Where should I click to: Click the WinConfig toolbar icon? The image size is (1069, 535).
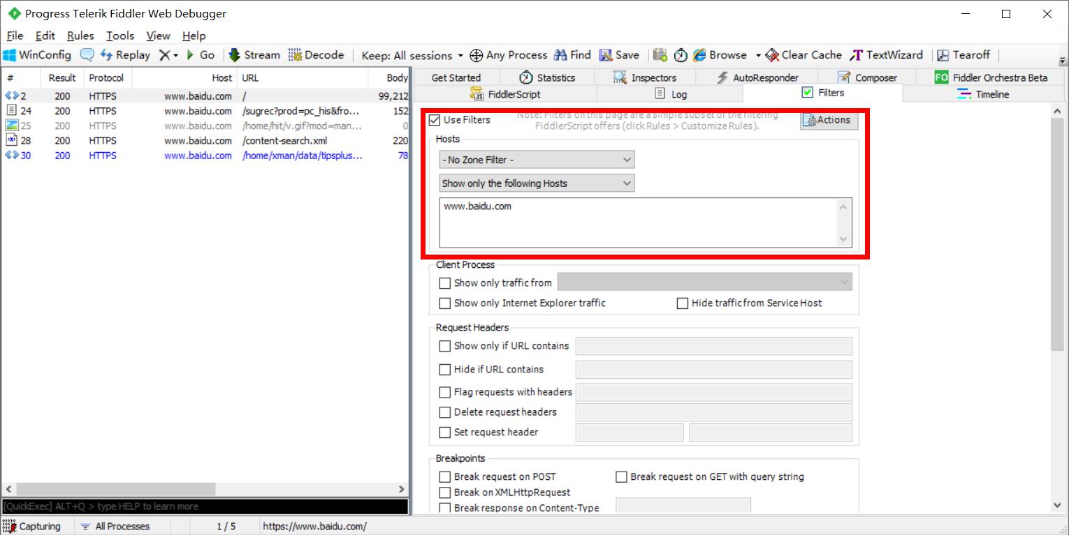coord(10,55)
